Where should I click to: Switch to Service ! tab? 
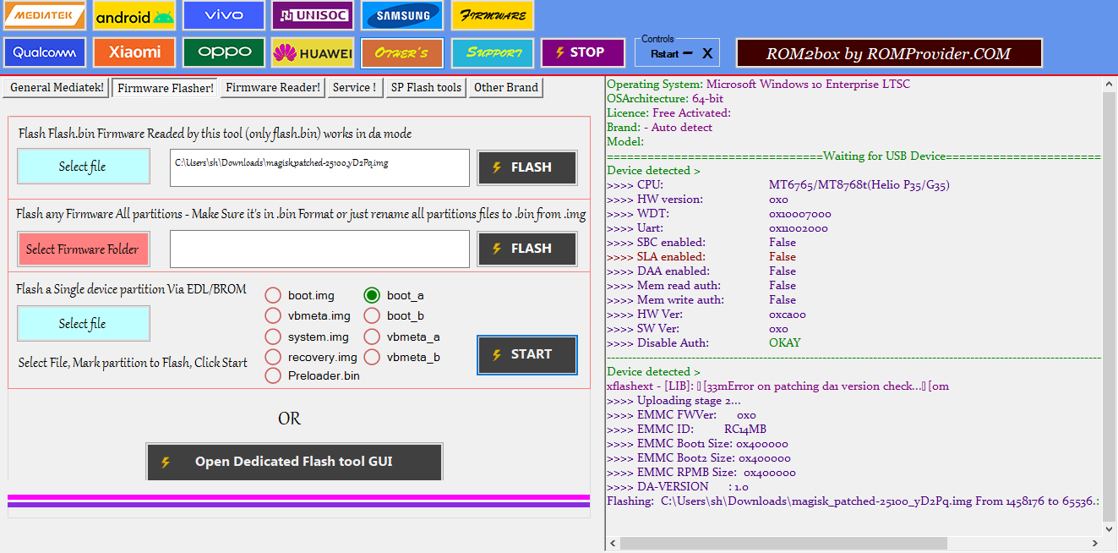(x=355, y=88)
